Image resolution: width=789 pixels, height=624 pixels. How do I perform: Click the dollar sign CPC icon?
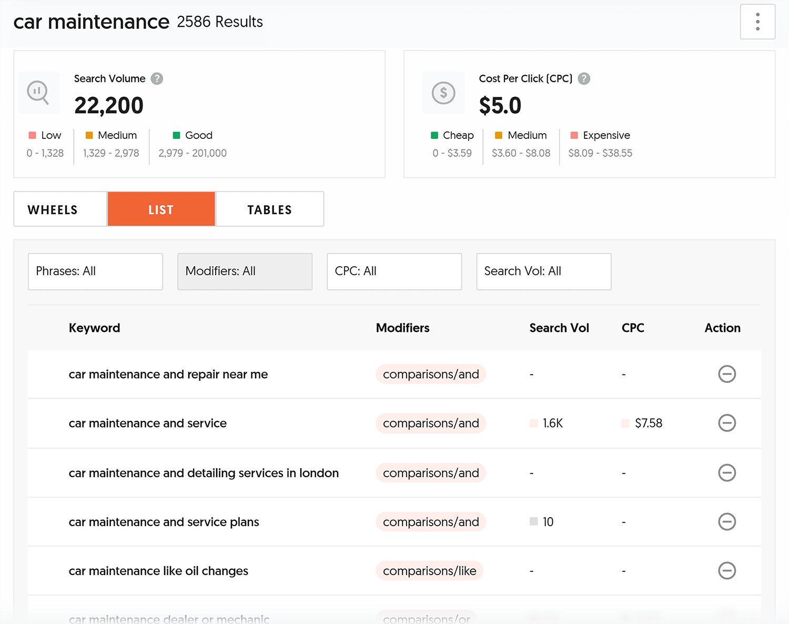[443, 93]
